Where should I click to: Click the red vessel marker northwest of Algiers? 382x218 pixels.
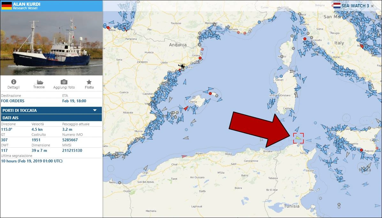[x=184, y=156]
